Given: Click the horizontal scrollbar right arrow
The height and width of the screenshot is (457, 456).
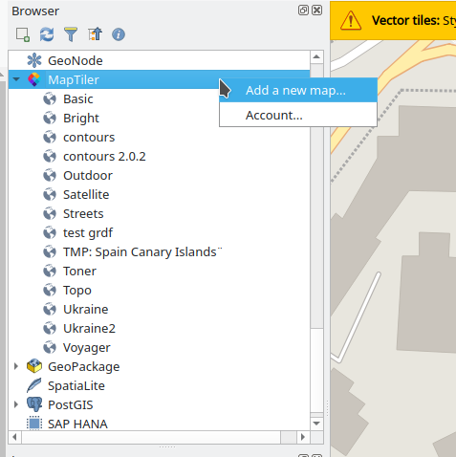Looking at the screenshot, I should (x=303, y=437).
